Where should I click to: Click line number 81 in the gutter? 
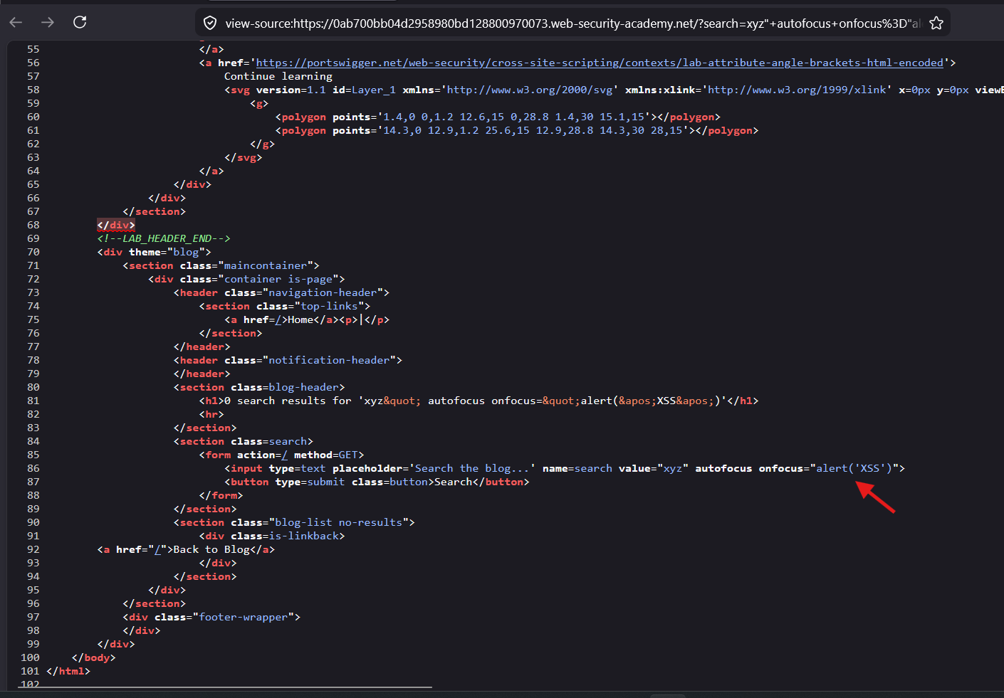[33, 401]
